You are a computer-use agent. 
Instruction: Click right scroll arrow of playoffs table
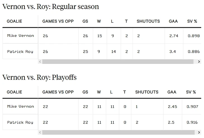tap(199, 132)
